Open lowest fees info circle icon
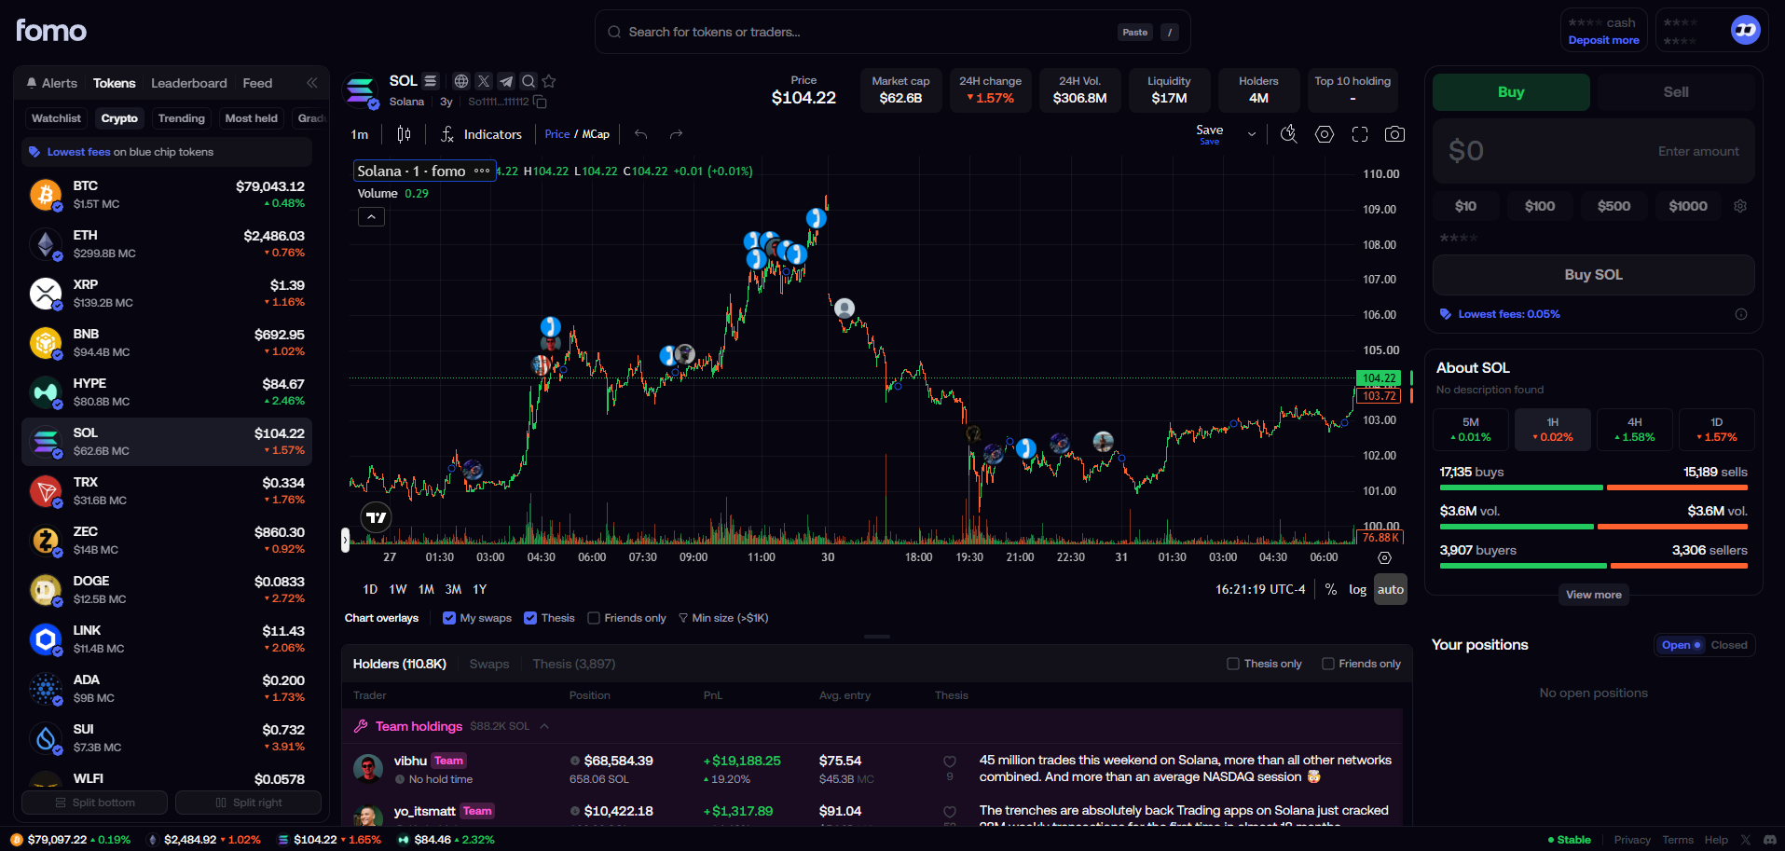 tap(1741, 314)
